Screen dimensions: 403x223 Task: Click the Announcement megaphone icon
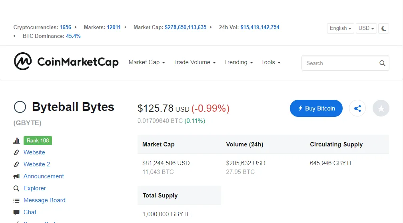point(16,176)
